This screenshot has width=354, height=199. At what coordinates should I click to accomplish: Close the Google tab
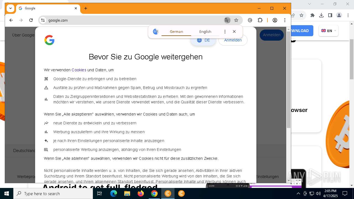click(76, 8)
